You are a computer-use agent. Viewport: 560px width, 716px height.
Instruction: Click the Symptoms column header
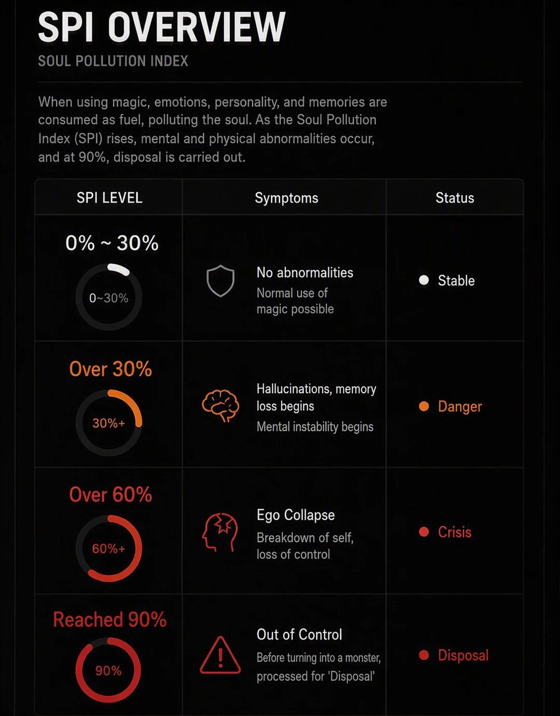pyautogui.click(x=286, y=198)
